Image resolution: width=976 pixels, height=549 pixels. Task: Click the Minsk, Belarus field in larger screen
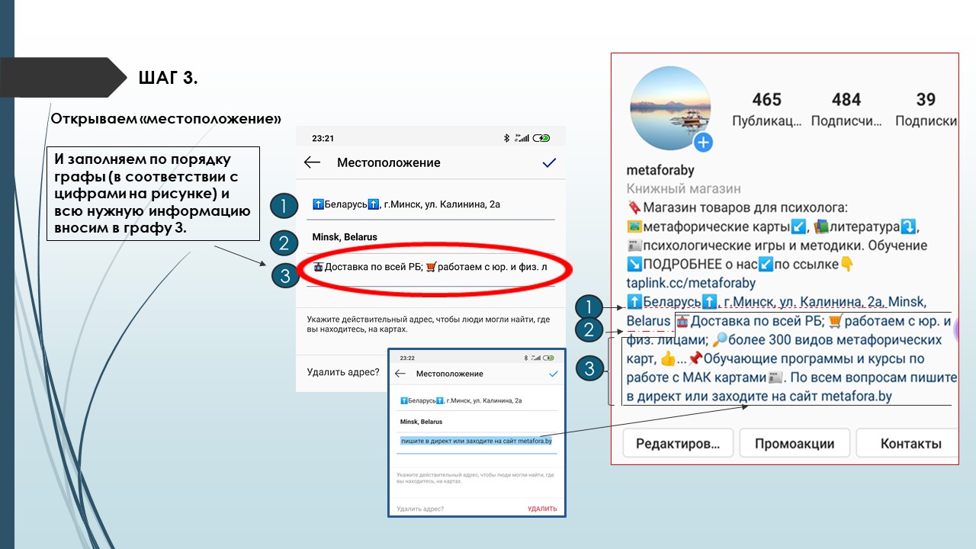(345, 237)
